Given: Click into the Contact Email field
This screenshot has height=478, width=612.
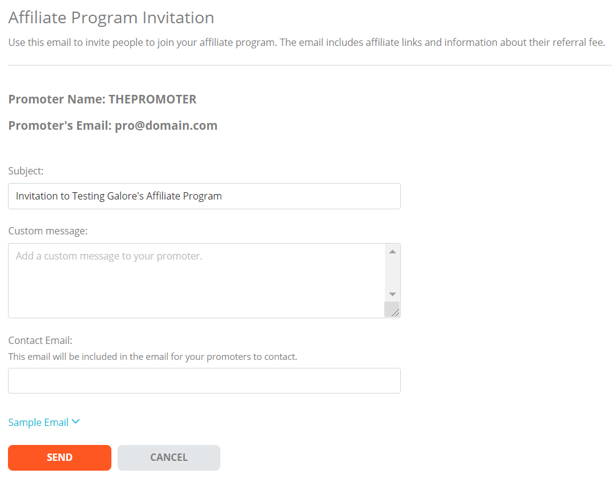Looking at the screenshot, I should coord(204,381).
